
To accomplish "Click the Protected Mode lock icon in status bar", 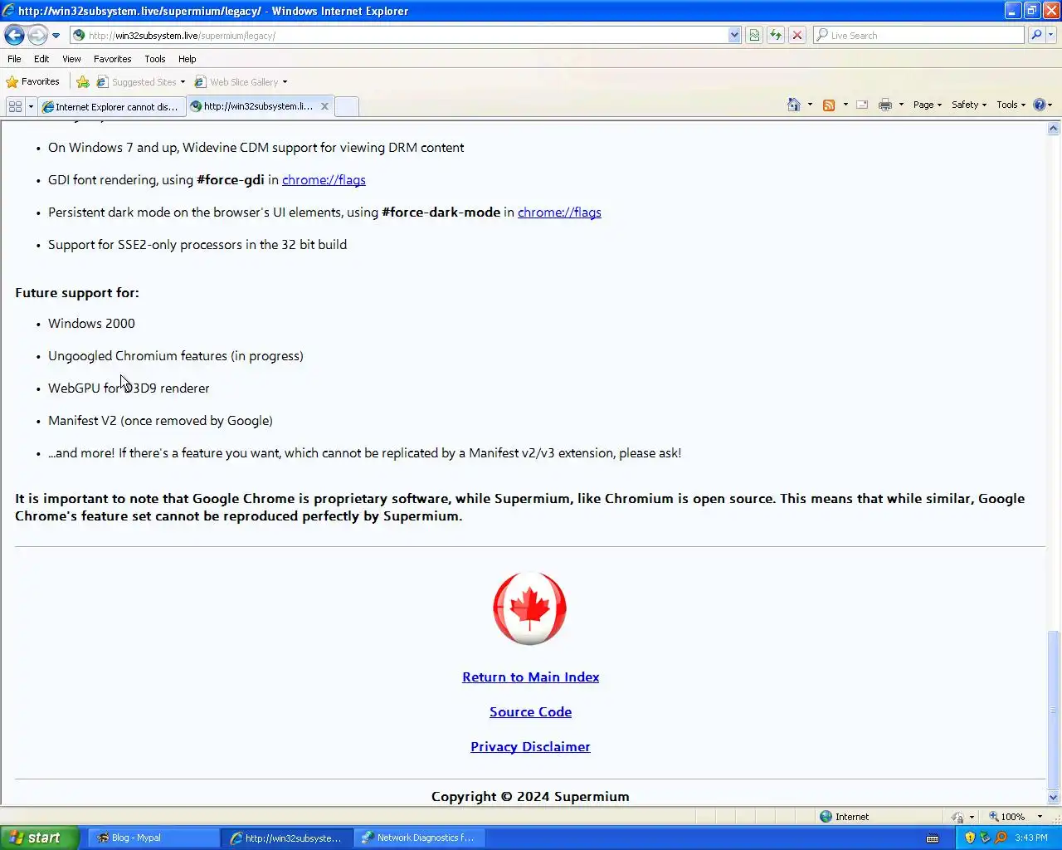I will 958,817.
